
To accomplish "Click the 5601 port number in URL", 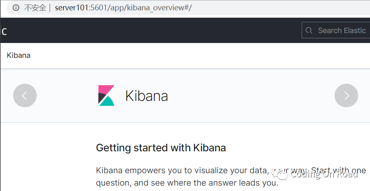I will [99, 8].
